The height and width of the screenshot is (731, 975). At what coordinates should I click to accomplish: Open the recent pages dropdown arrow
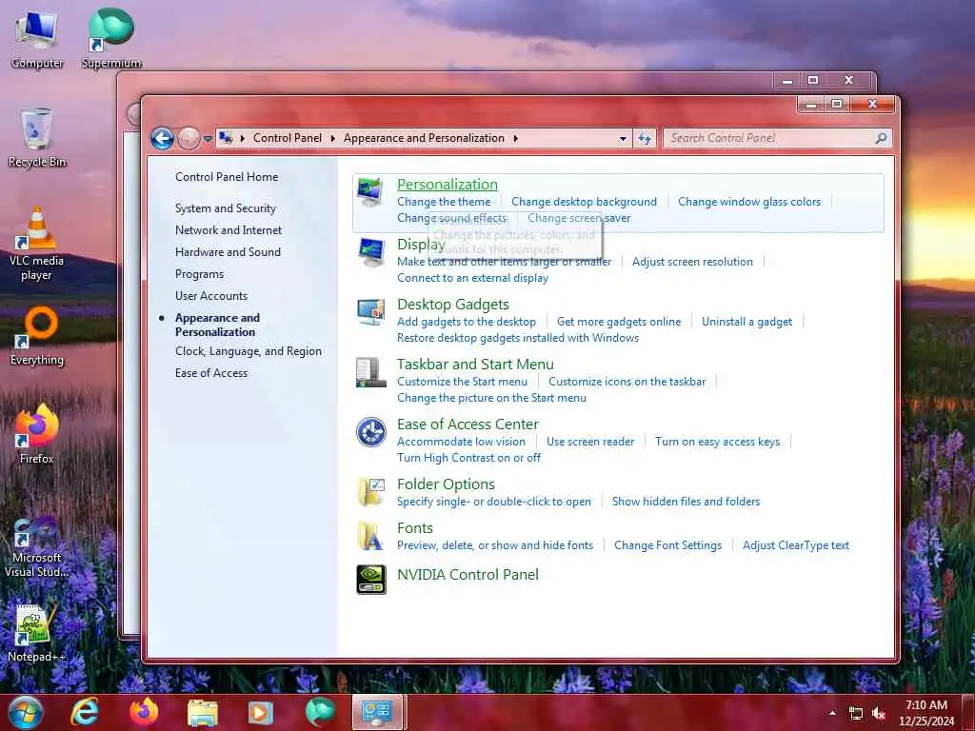208,139
